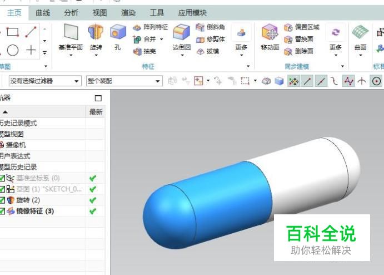Screen dimensions: 384x275
Task: Toggle the end point snap icon
Action: pos(308,81)
